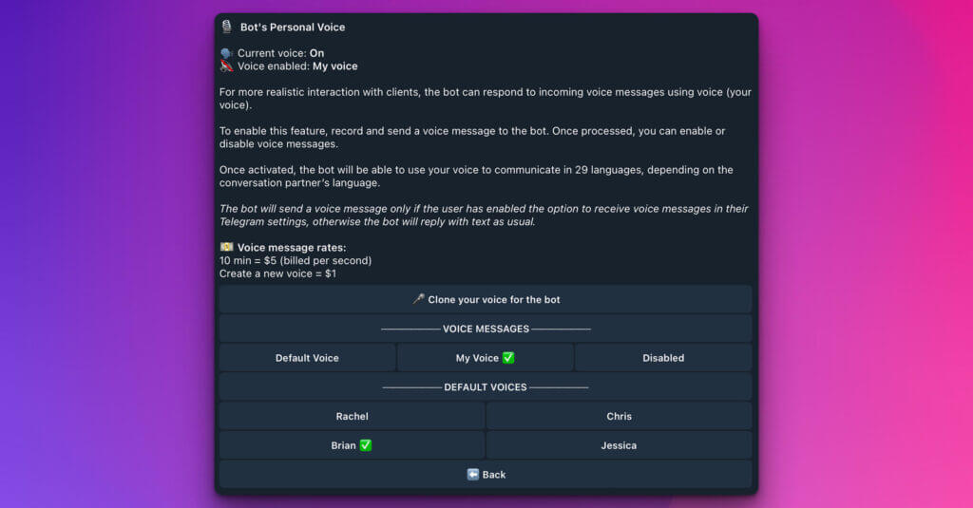Image resolution: width=973 pixels, height=508 pixels.
Task: Click the microphone icon in the Clone button
Action: pos(418,299)
